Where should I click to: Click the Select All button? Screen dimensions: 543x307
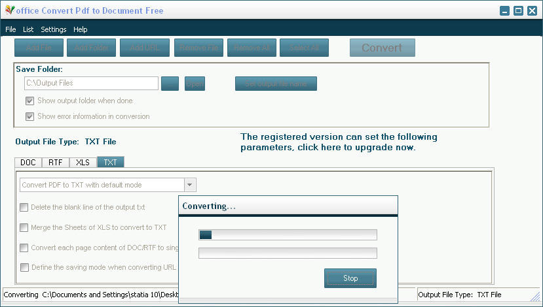point(304,48)
